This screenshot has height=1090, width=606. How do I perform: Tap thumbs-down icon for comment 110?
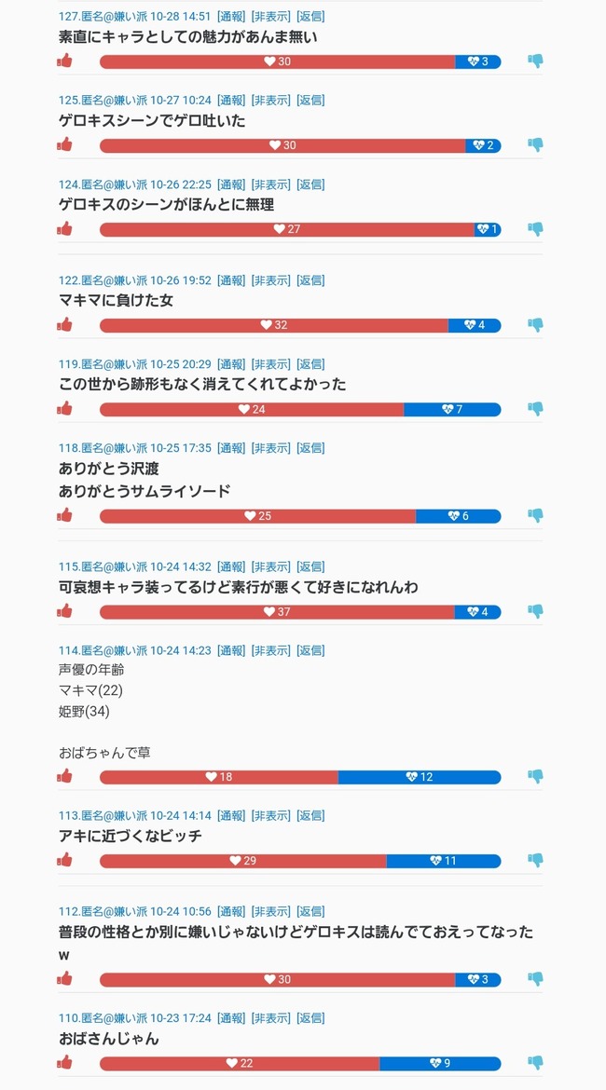535,1063
